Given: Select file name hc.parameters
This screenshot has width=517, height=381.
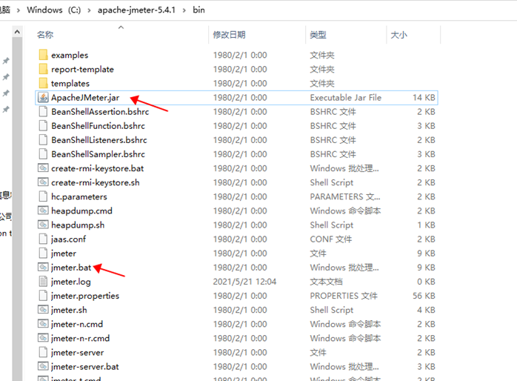Looking at the screenshot, I should [79, 197].
